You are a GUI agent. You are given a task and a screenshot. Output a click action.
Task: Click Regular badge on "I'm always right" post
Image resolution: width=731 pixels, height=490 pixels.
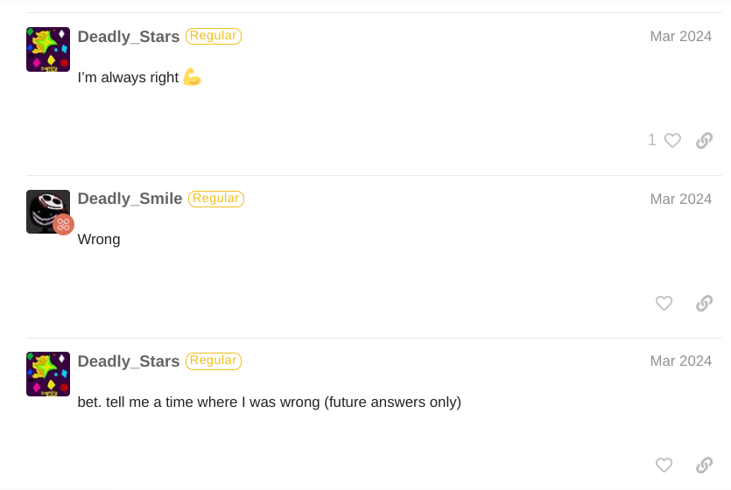(214, 36)
